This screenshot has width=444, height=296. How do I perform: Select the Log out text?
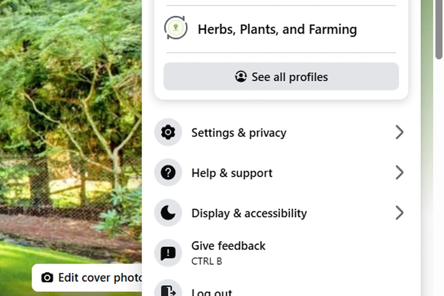(211, 292)
